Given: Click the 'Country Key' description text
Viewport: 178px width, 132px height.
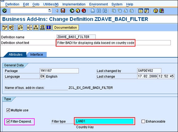Looking at the screenshot, I should pyautogui.click(x=85, y=127).
